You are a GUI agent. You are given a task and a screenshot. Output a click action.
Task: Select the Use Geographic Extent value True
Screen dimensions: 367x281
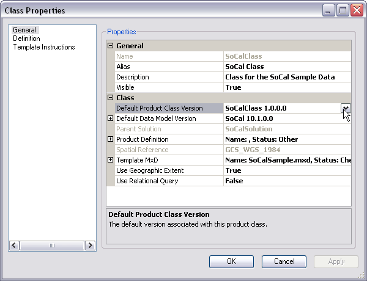click(x=233, y=170)
